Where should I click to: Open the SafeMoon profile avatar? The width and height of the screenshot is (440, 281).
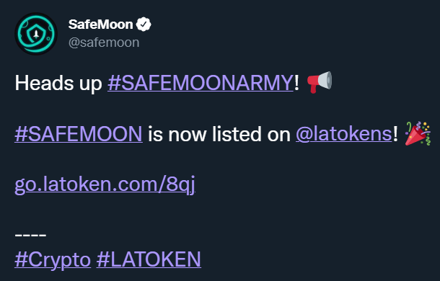coord(36,34)
